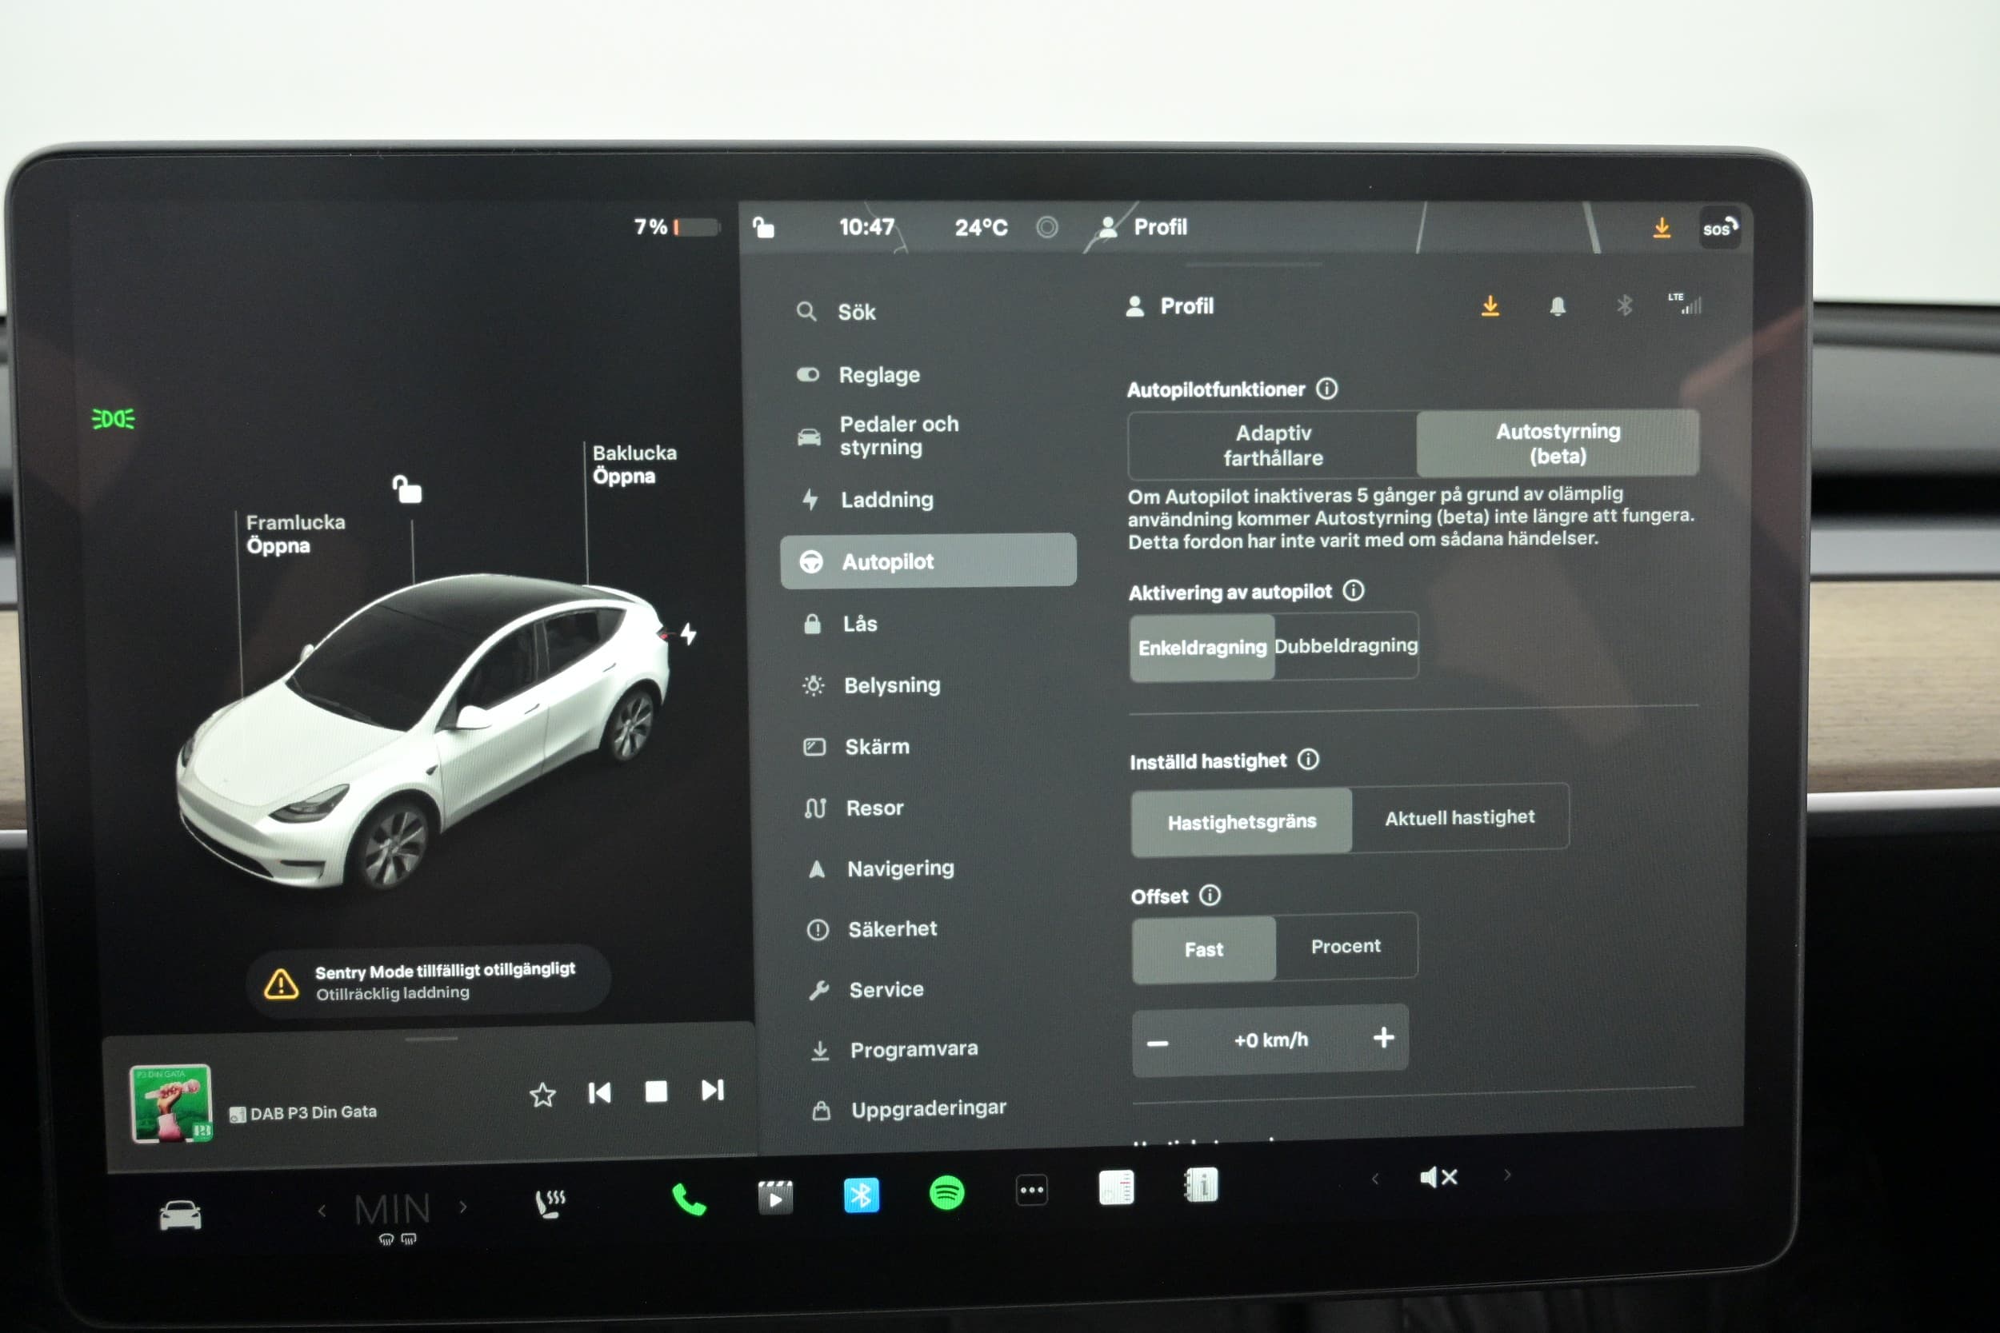
Task: Tap the SOS emergency icon
Action: pyautogui.click(x=1718, y=228)
